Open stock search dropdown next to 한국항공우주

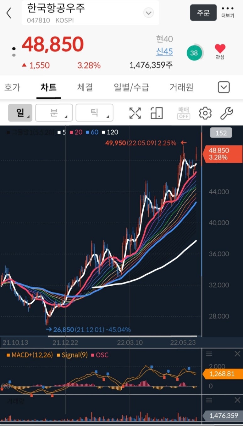click(x=148, y=13)
